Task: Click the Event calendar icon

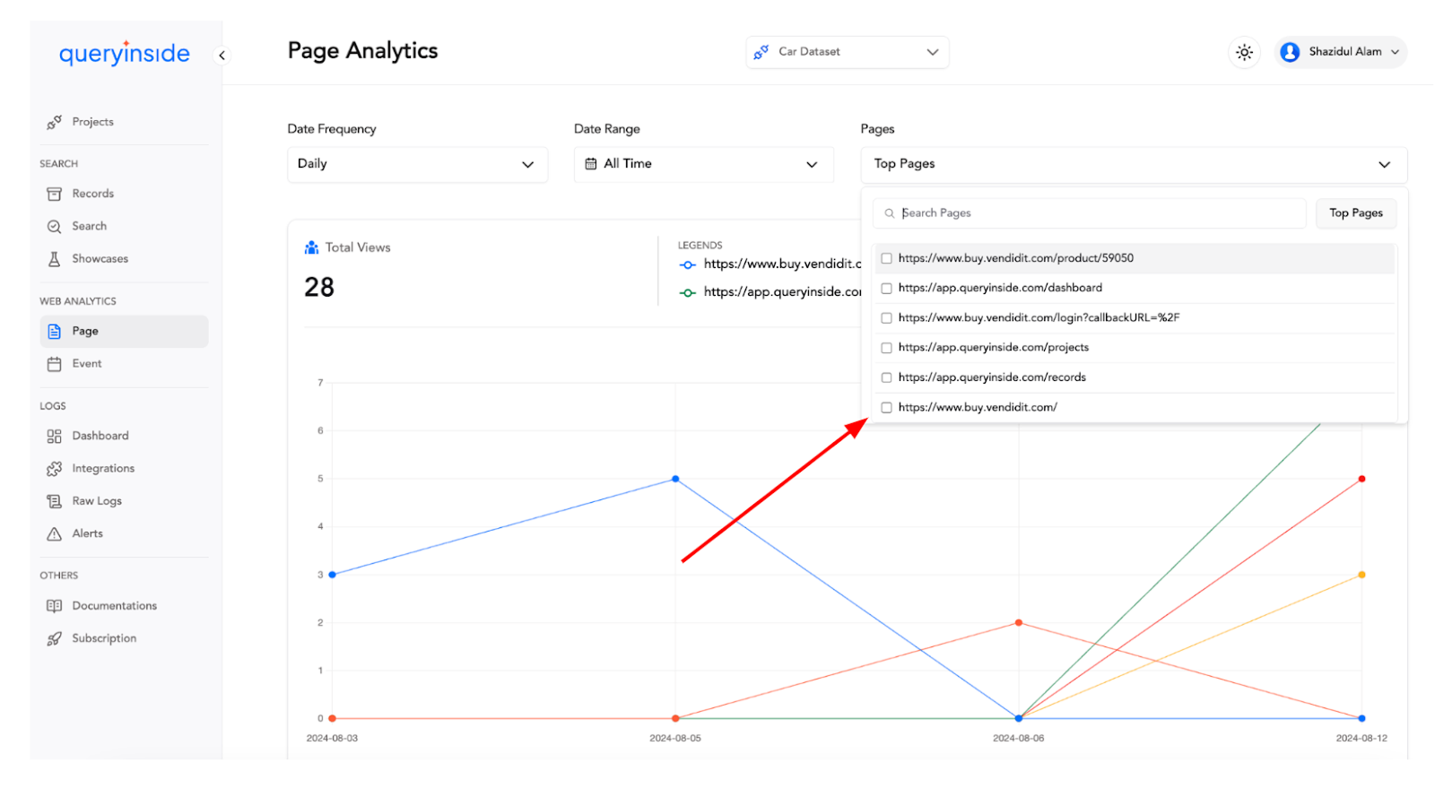Action: (x=55, y=364)
